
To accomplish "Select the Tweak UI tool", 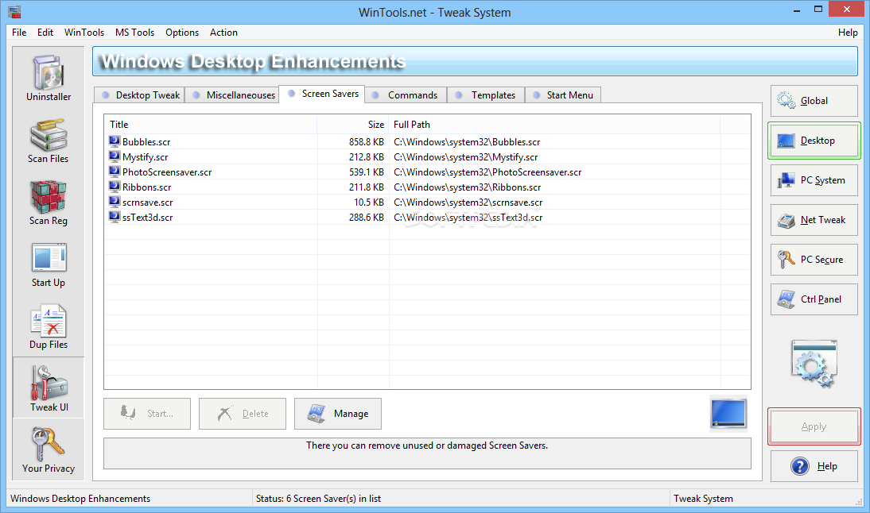I will (x=49, y=388).
